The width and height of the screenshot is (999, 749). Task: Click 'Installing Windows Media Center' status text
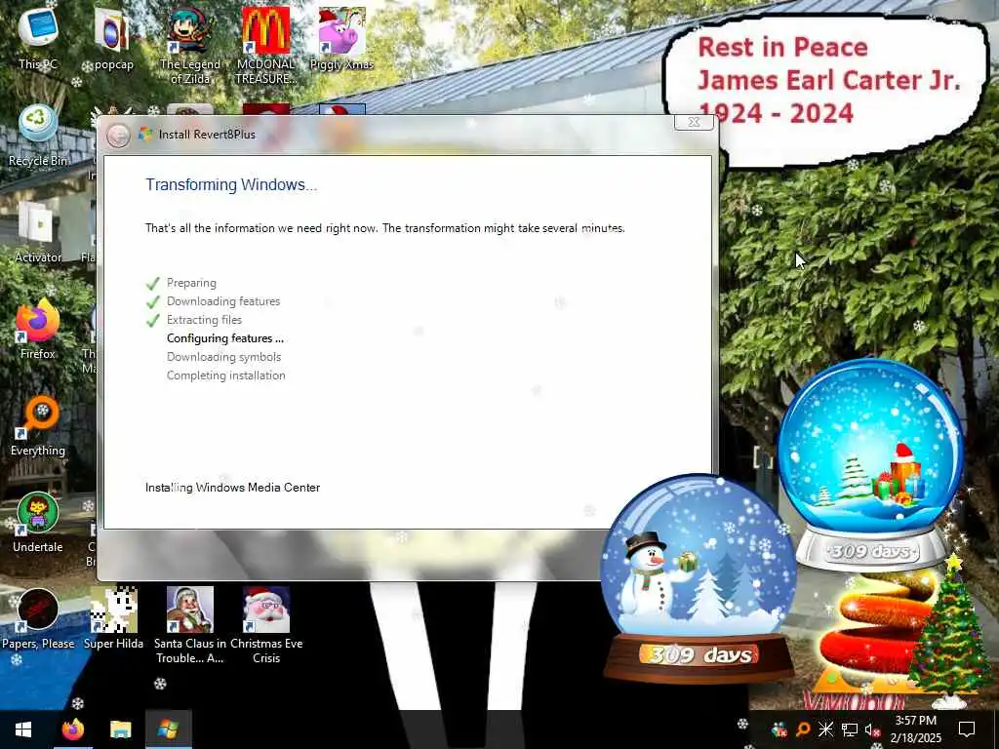pos(232,488)
